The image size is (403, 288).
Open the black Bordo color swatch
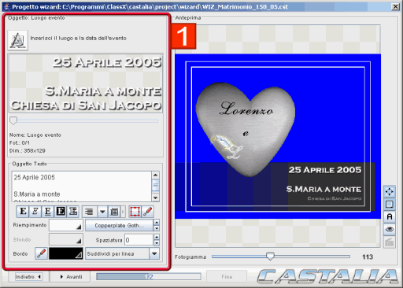click(x=66, y=253)
